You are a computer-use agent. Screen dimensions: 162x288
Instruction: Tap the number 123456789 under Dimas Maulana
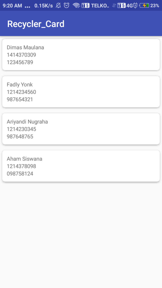click(19, 62)
